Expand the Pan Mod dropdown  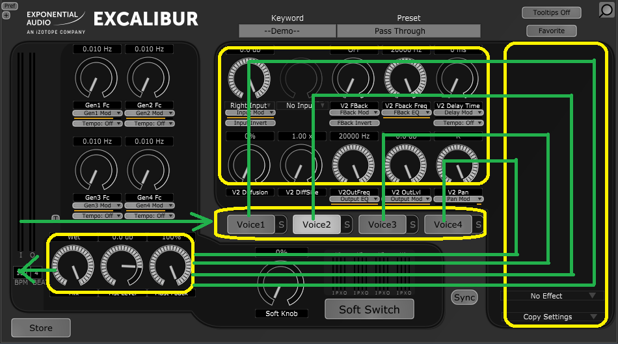[x=459, y=200]
